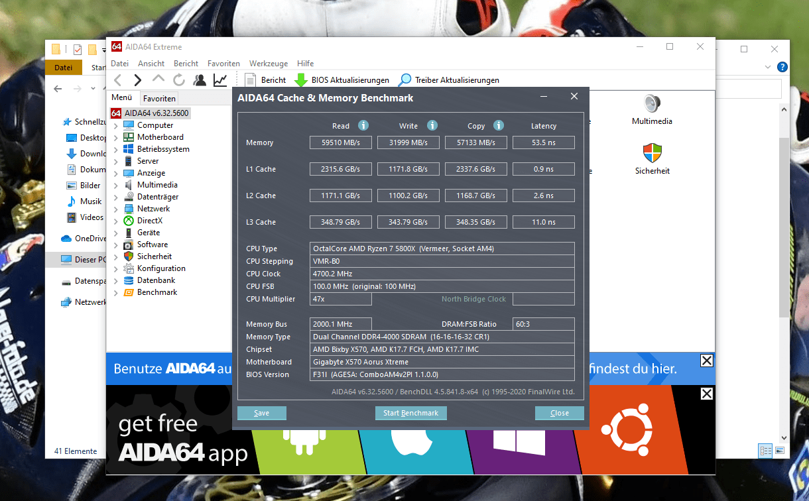Viewport: 809px width, 501px height.
Task: Click the Memory Latency value 53.5 ns
Action: point(544,142)
